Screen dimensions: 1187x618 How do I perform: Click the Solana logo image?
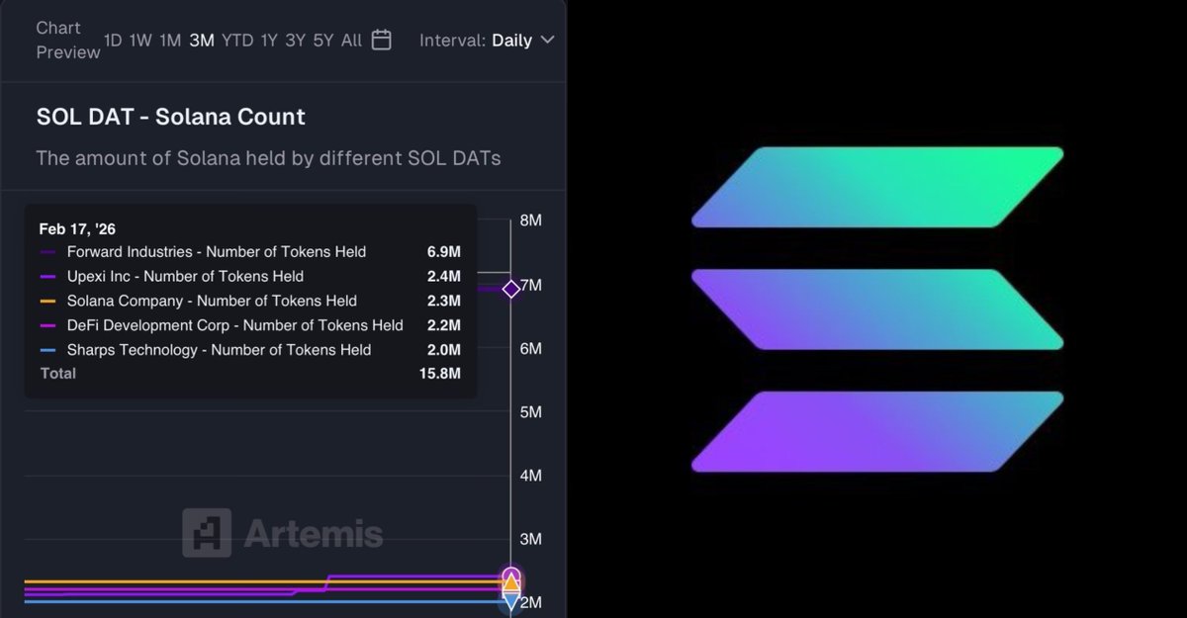[877, 309]
